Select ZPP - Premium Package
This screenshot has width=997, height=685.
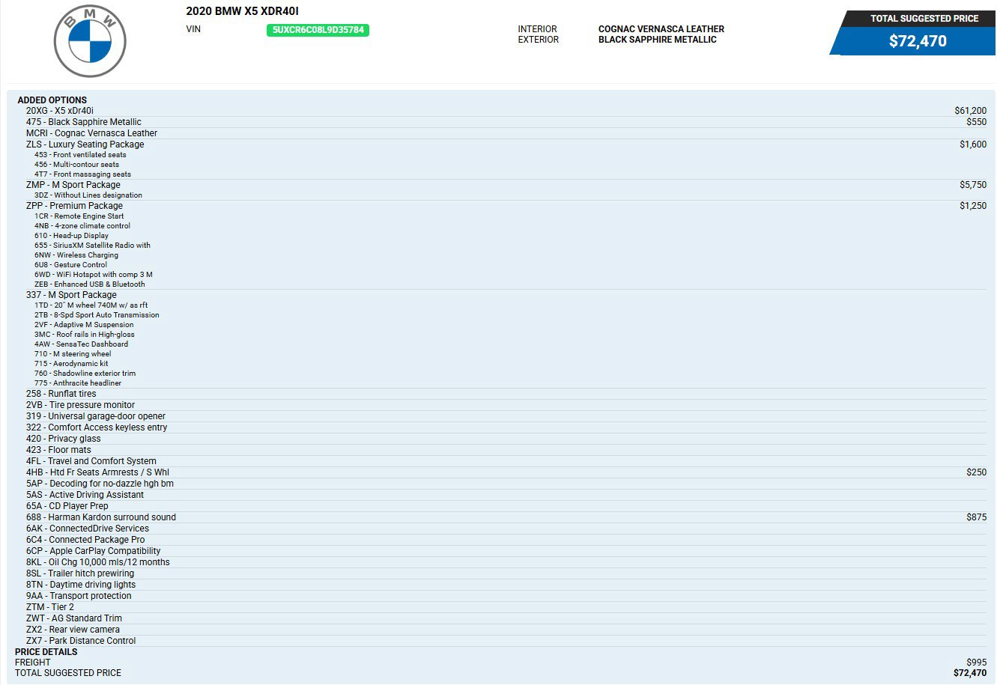pos(74,206)
